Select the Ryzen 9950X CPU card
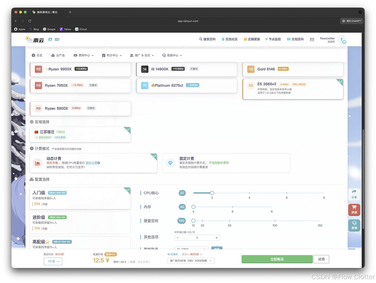Image resolution: width=376 pixels, height=283 pixels. tap(80, 69)
